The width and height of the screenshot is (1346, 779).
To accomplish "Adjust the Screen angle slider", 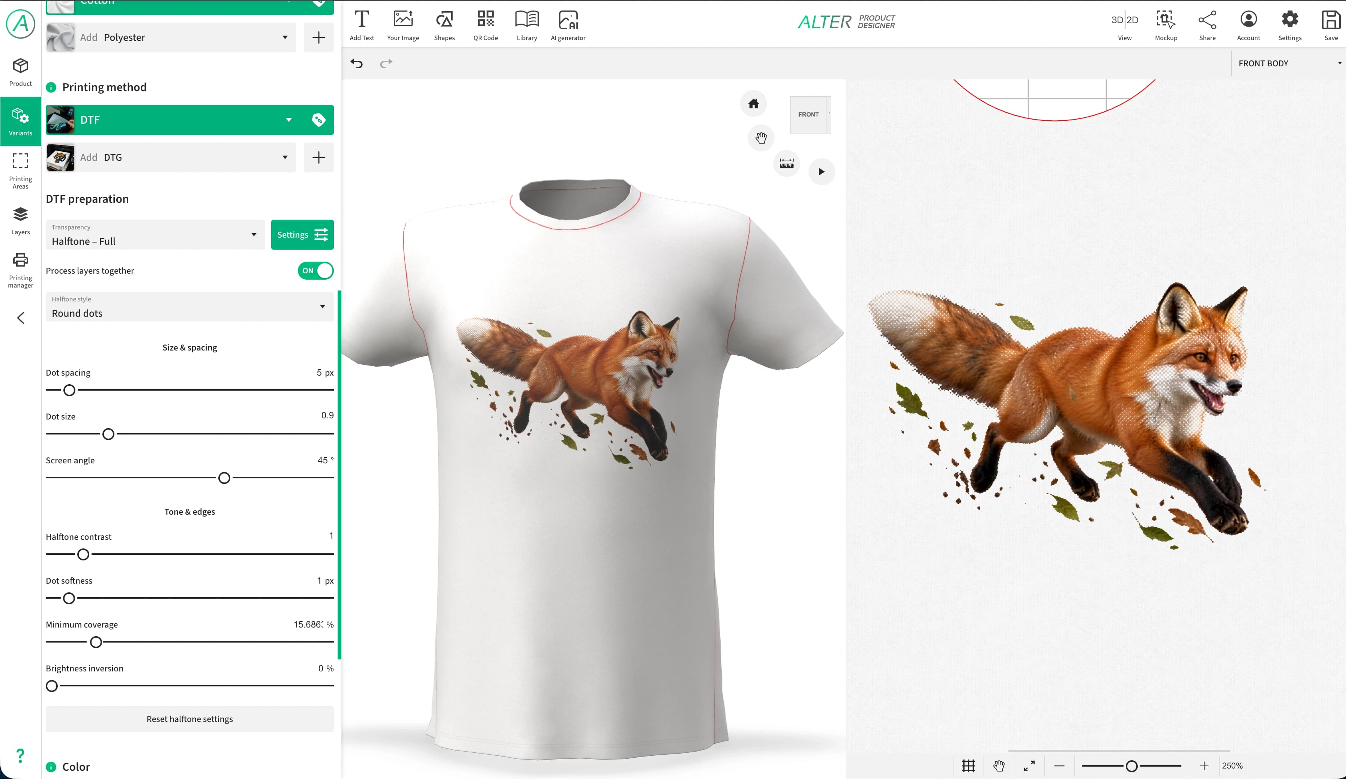I will pyautogui.click(x=224, y=478).
